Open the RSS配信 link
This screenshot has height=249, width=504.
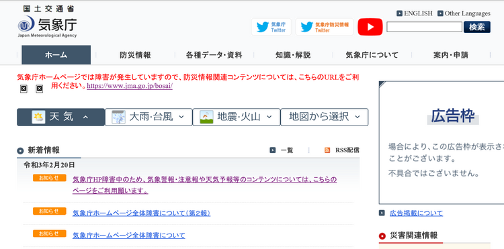click(347, 150)
